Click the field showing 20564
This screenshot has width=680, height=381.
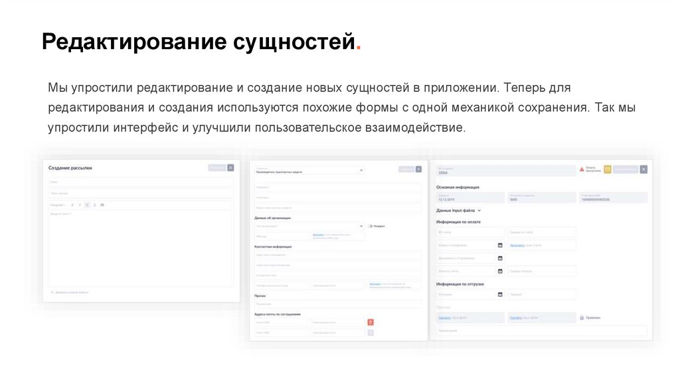(x=506, y=171)
